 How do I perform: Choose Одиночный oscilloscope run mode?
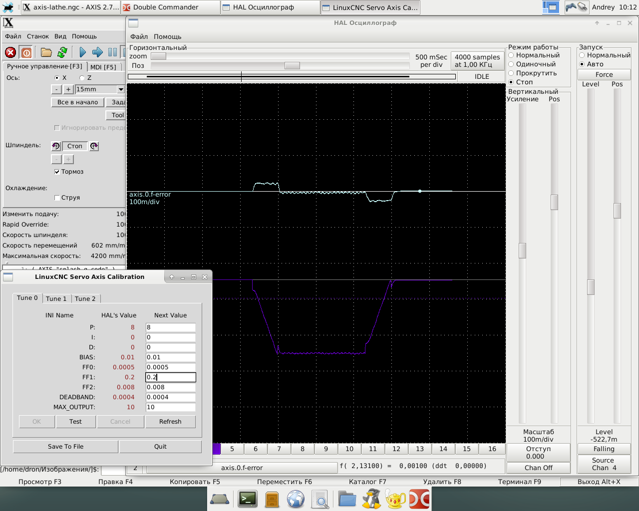511,64
